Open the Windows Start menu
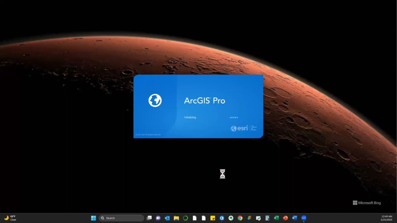Screen dimensions: 397x223 click(x=93, y=218)
